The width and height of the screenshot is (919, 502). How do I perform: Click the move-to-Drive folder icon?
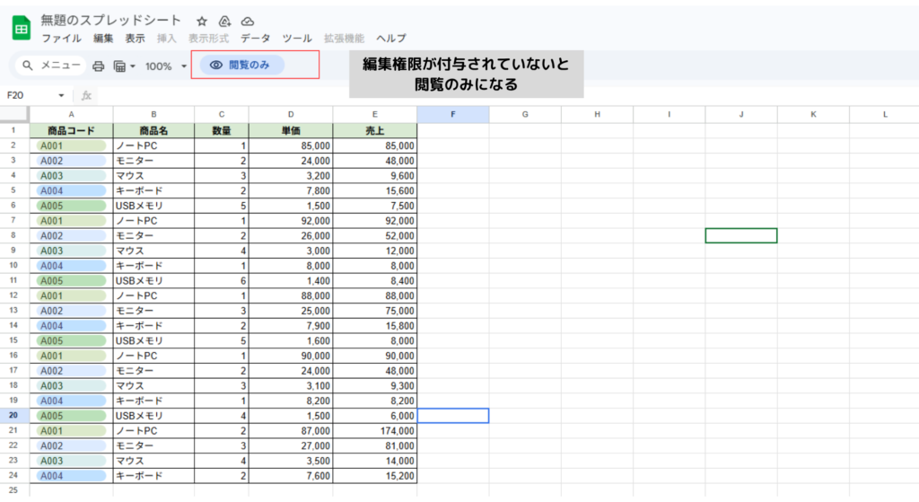click(224, 21)
